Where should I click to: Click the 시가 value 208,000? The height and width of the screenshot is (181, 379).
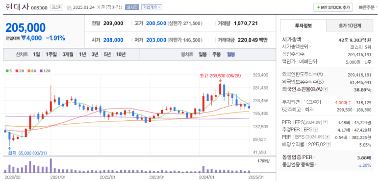point(113,40)
